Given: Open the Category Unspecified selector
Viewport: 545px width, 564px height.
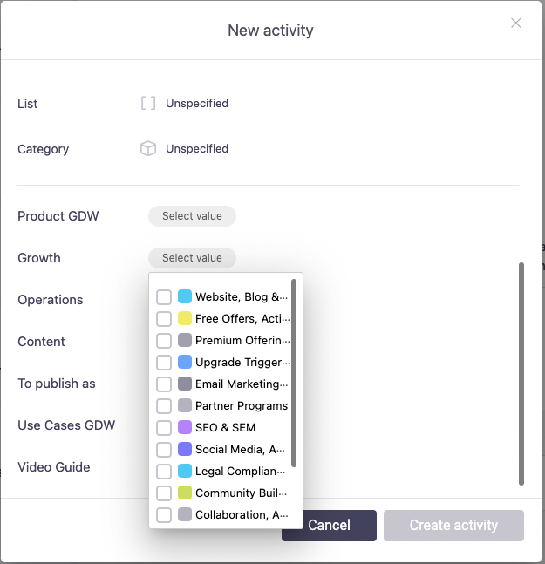Looking at the screenshot, I should 196,149.
